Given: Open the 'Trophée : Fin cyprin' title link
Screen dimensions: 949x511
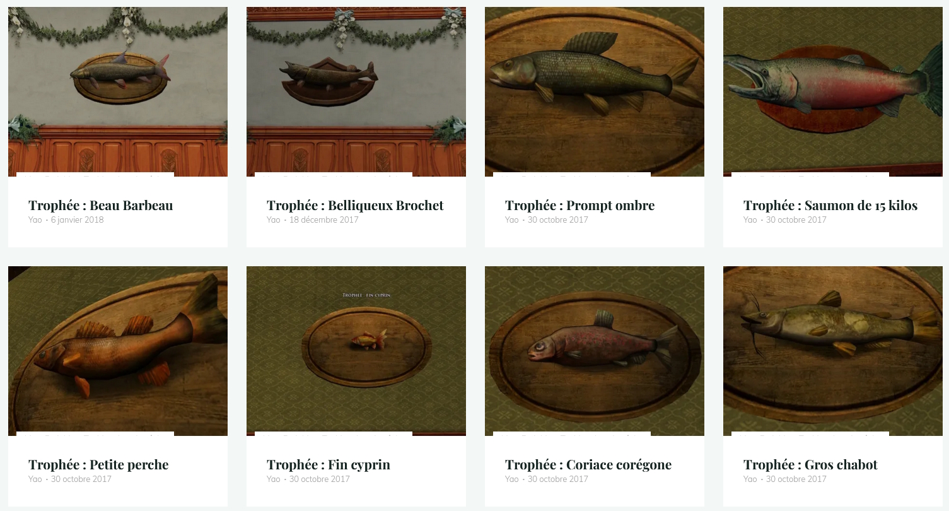Looking at the screenshot, I should coord(329,465).
